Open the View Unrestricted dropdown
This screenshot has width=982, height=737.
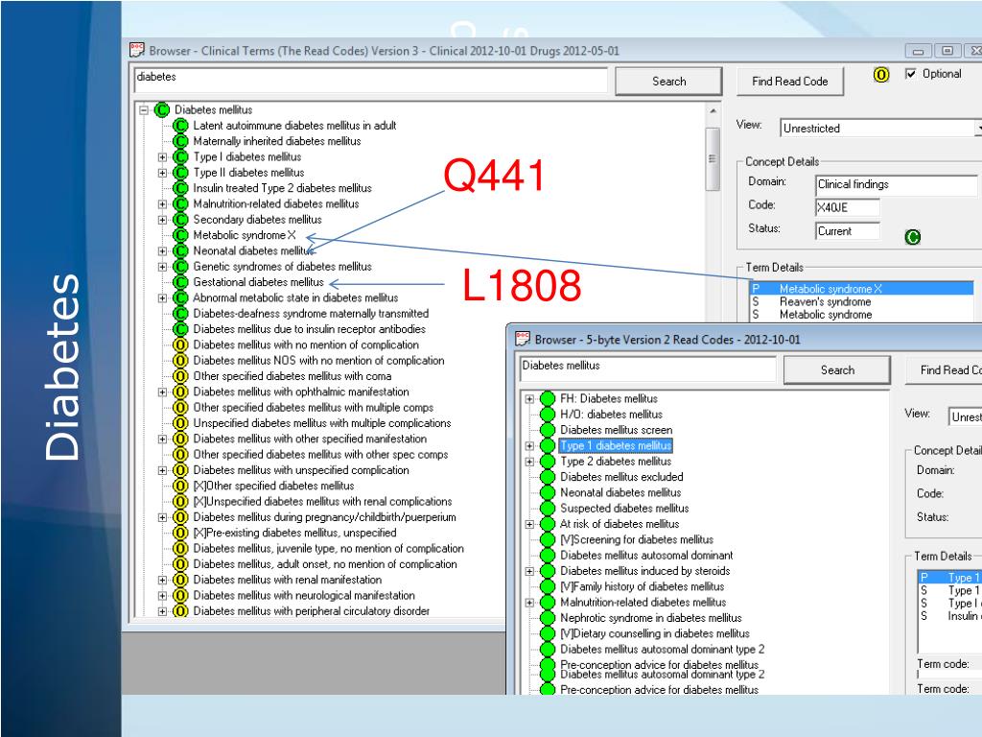(x=977, y=128)
